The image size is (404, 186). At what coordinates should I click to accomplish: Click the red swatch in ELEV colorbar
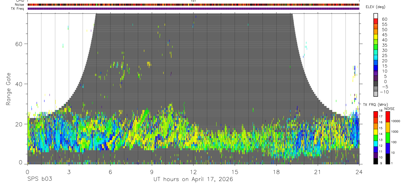click(x=375, y=21)
